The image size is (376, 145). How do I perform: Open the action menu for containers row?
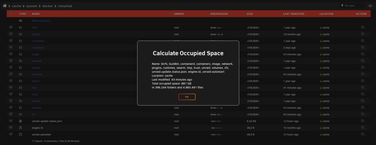coord(364,48)
